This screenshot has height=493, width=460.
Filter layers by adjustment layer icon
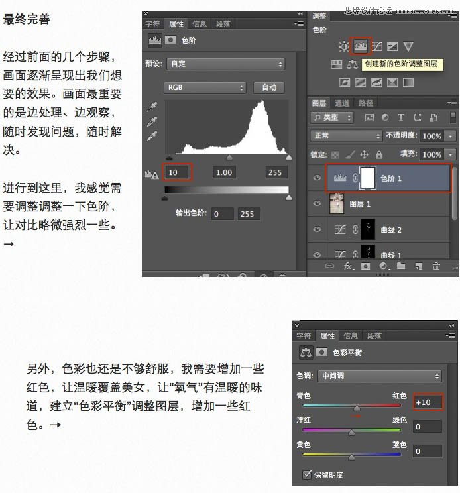pyautogui.click(x=385, y=117)
